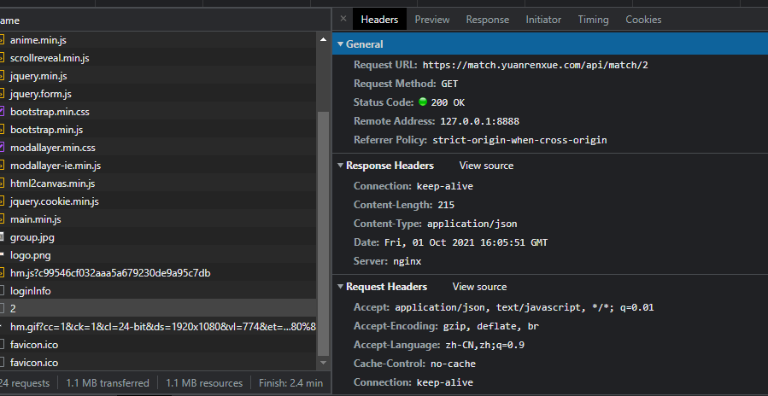The width and height of the screenshot is (768, 396).
Task: Select the Headers tab
Action: 379,20
